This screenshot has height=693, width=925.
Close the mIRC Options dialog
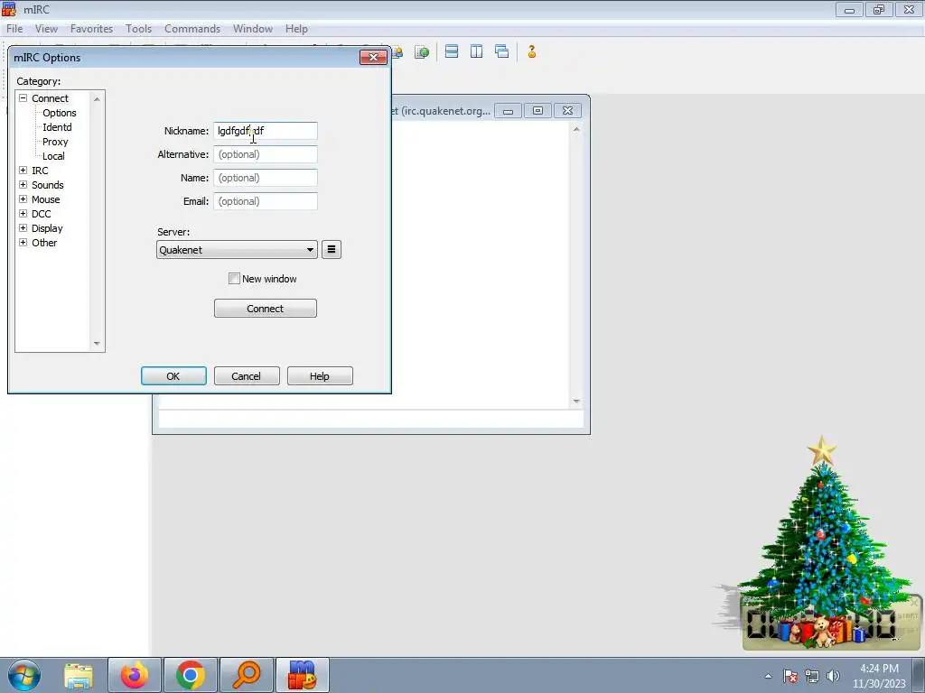(x=373, y=57)
